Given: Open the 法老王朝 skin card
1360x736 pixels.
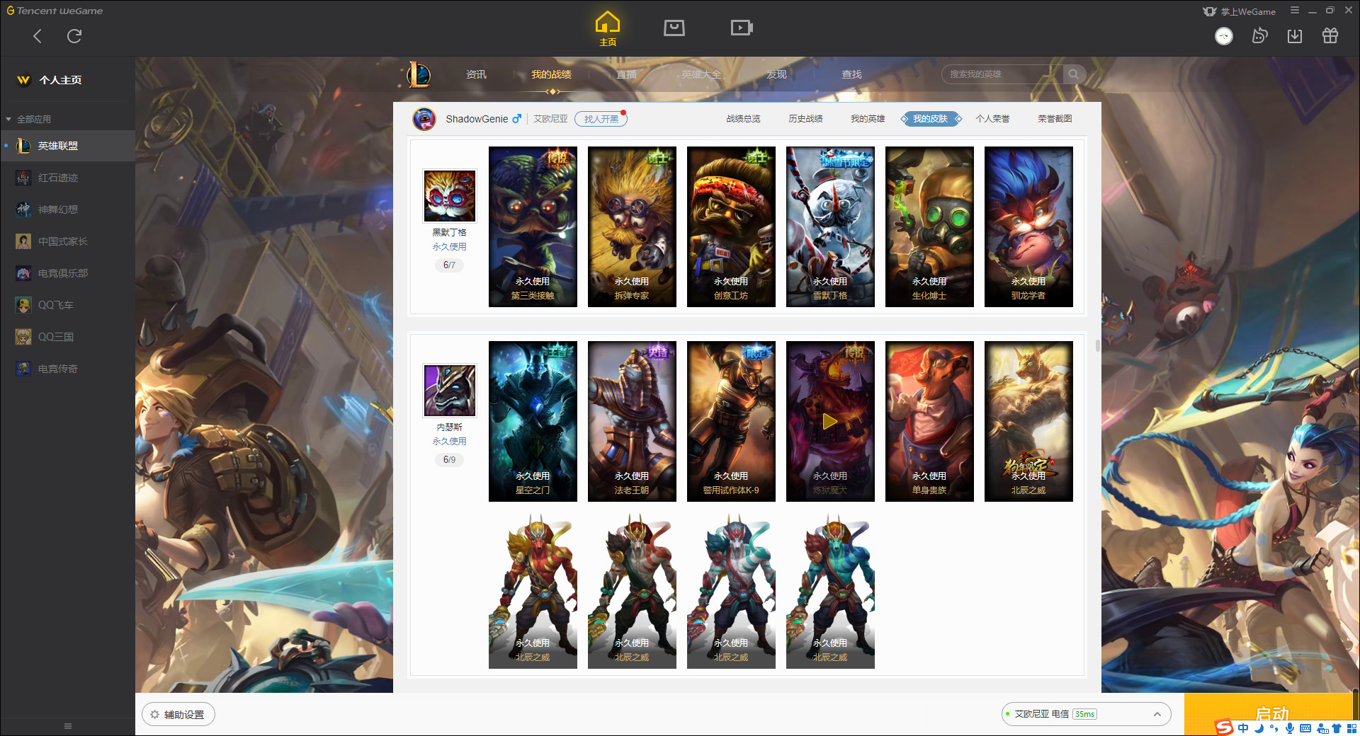Looking at the screenshot, I should tap(632, 421).
